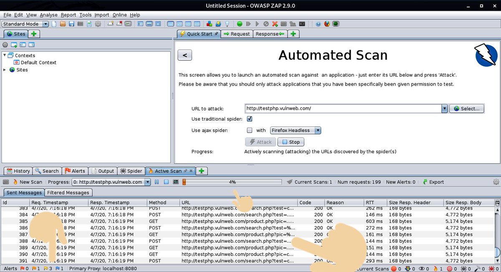Click the green plus next to Sites tab
Screen dimensions: 501x272
pyautogui.click(x=34, y=34)
